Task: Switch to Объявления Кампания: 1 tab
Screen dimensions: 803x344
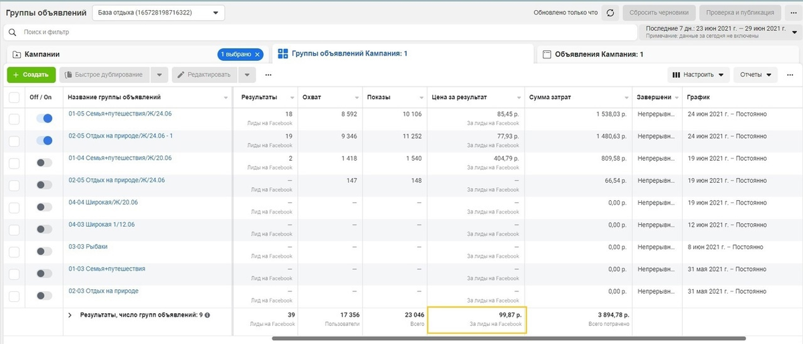Action: [x=669, y=54]
